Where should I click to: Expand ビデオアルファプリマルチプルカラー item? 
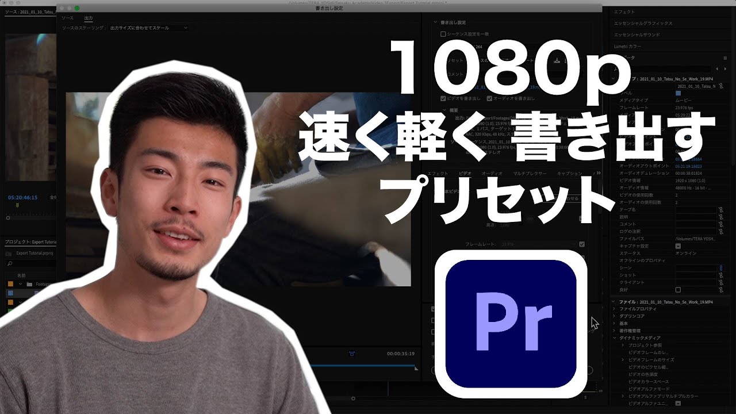(x=623, y=396)
